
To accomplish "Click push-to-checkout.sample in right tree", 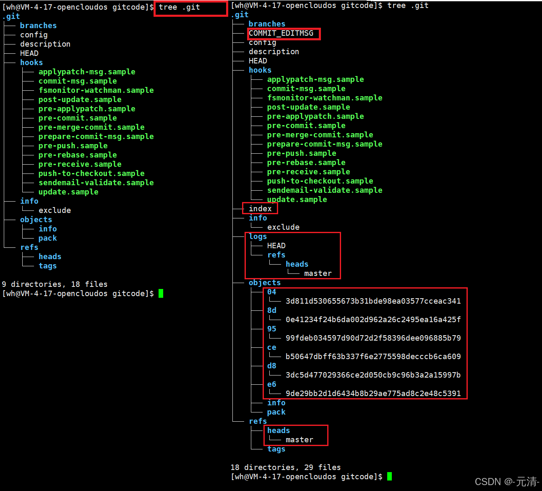I will 320,181.
